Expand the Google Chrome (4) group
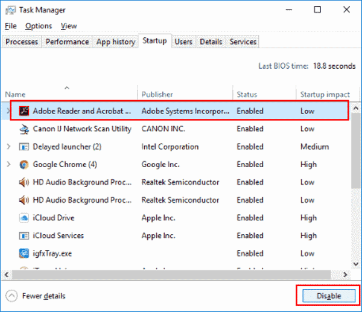The image size is (362, 312). tap(8, 164)
